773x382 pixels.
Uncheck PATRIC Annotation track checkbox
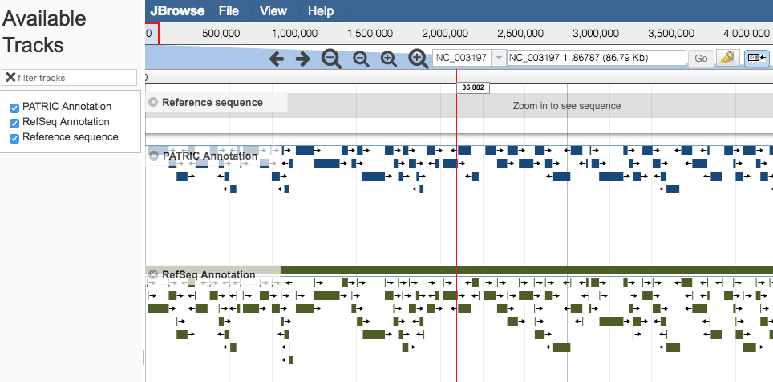pyautogui.click(x=14, y=108)
